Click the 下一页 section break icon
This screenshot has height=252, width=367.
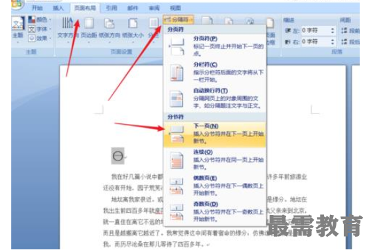point(177,135)
